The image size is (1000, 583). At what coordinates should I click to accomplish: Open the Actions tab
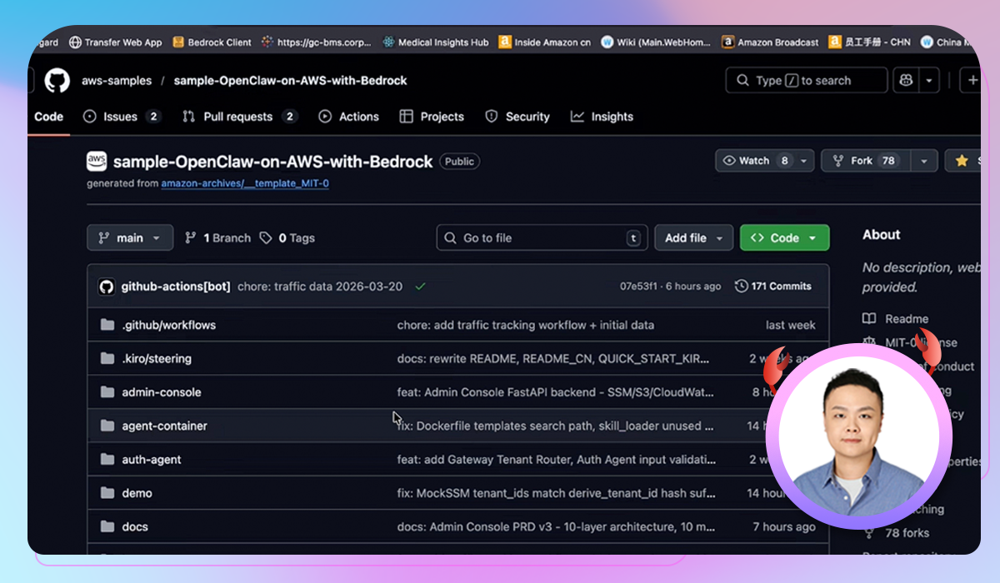pos(349,117)
